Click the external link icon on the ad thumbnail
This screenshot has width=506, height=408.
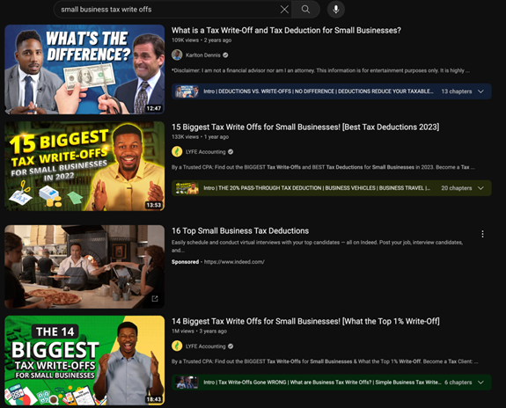[x=155, y=299]
